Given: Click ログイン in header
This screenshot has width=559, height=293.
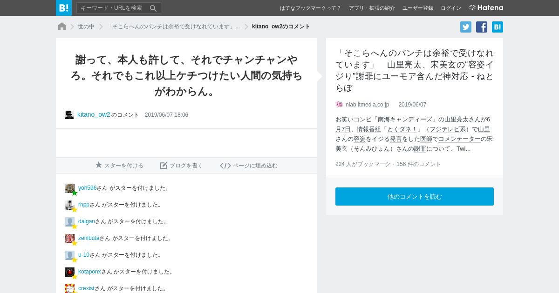Looking at the screenshot, I should tap(451, 8).
